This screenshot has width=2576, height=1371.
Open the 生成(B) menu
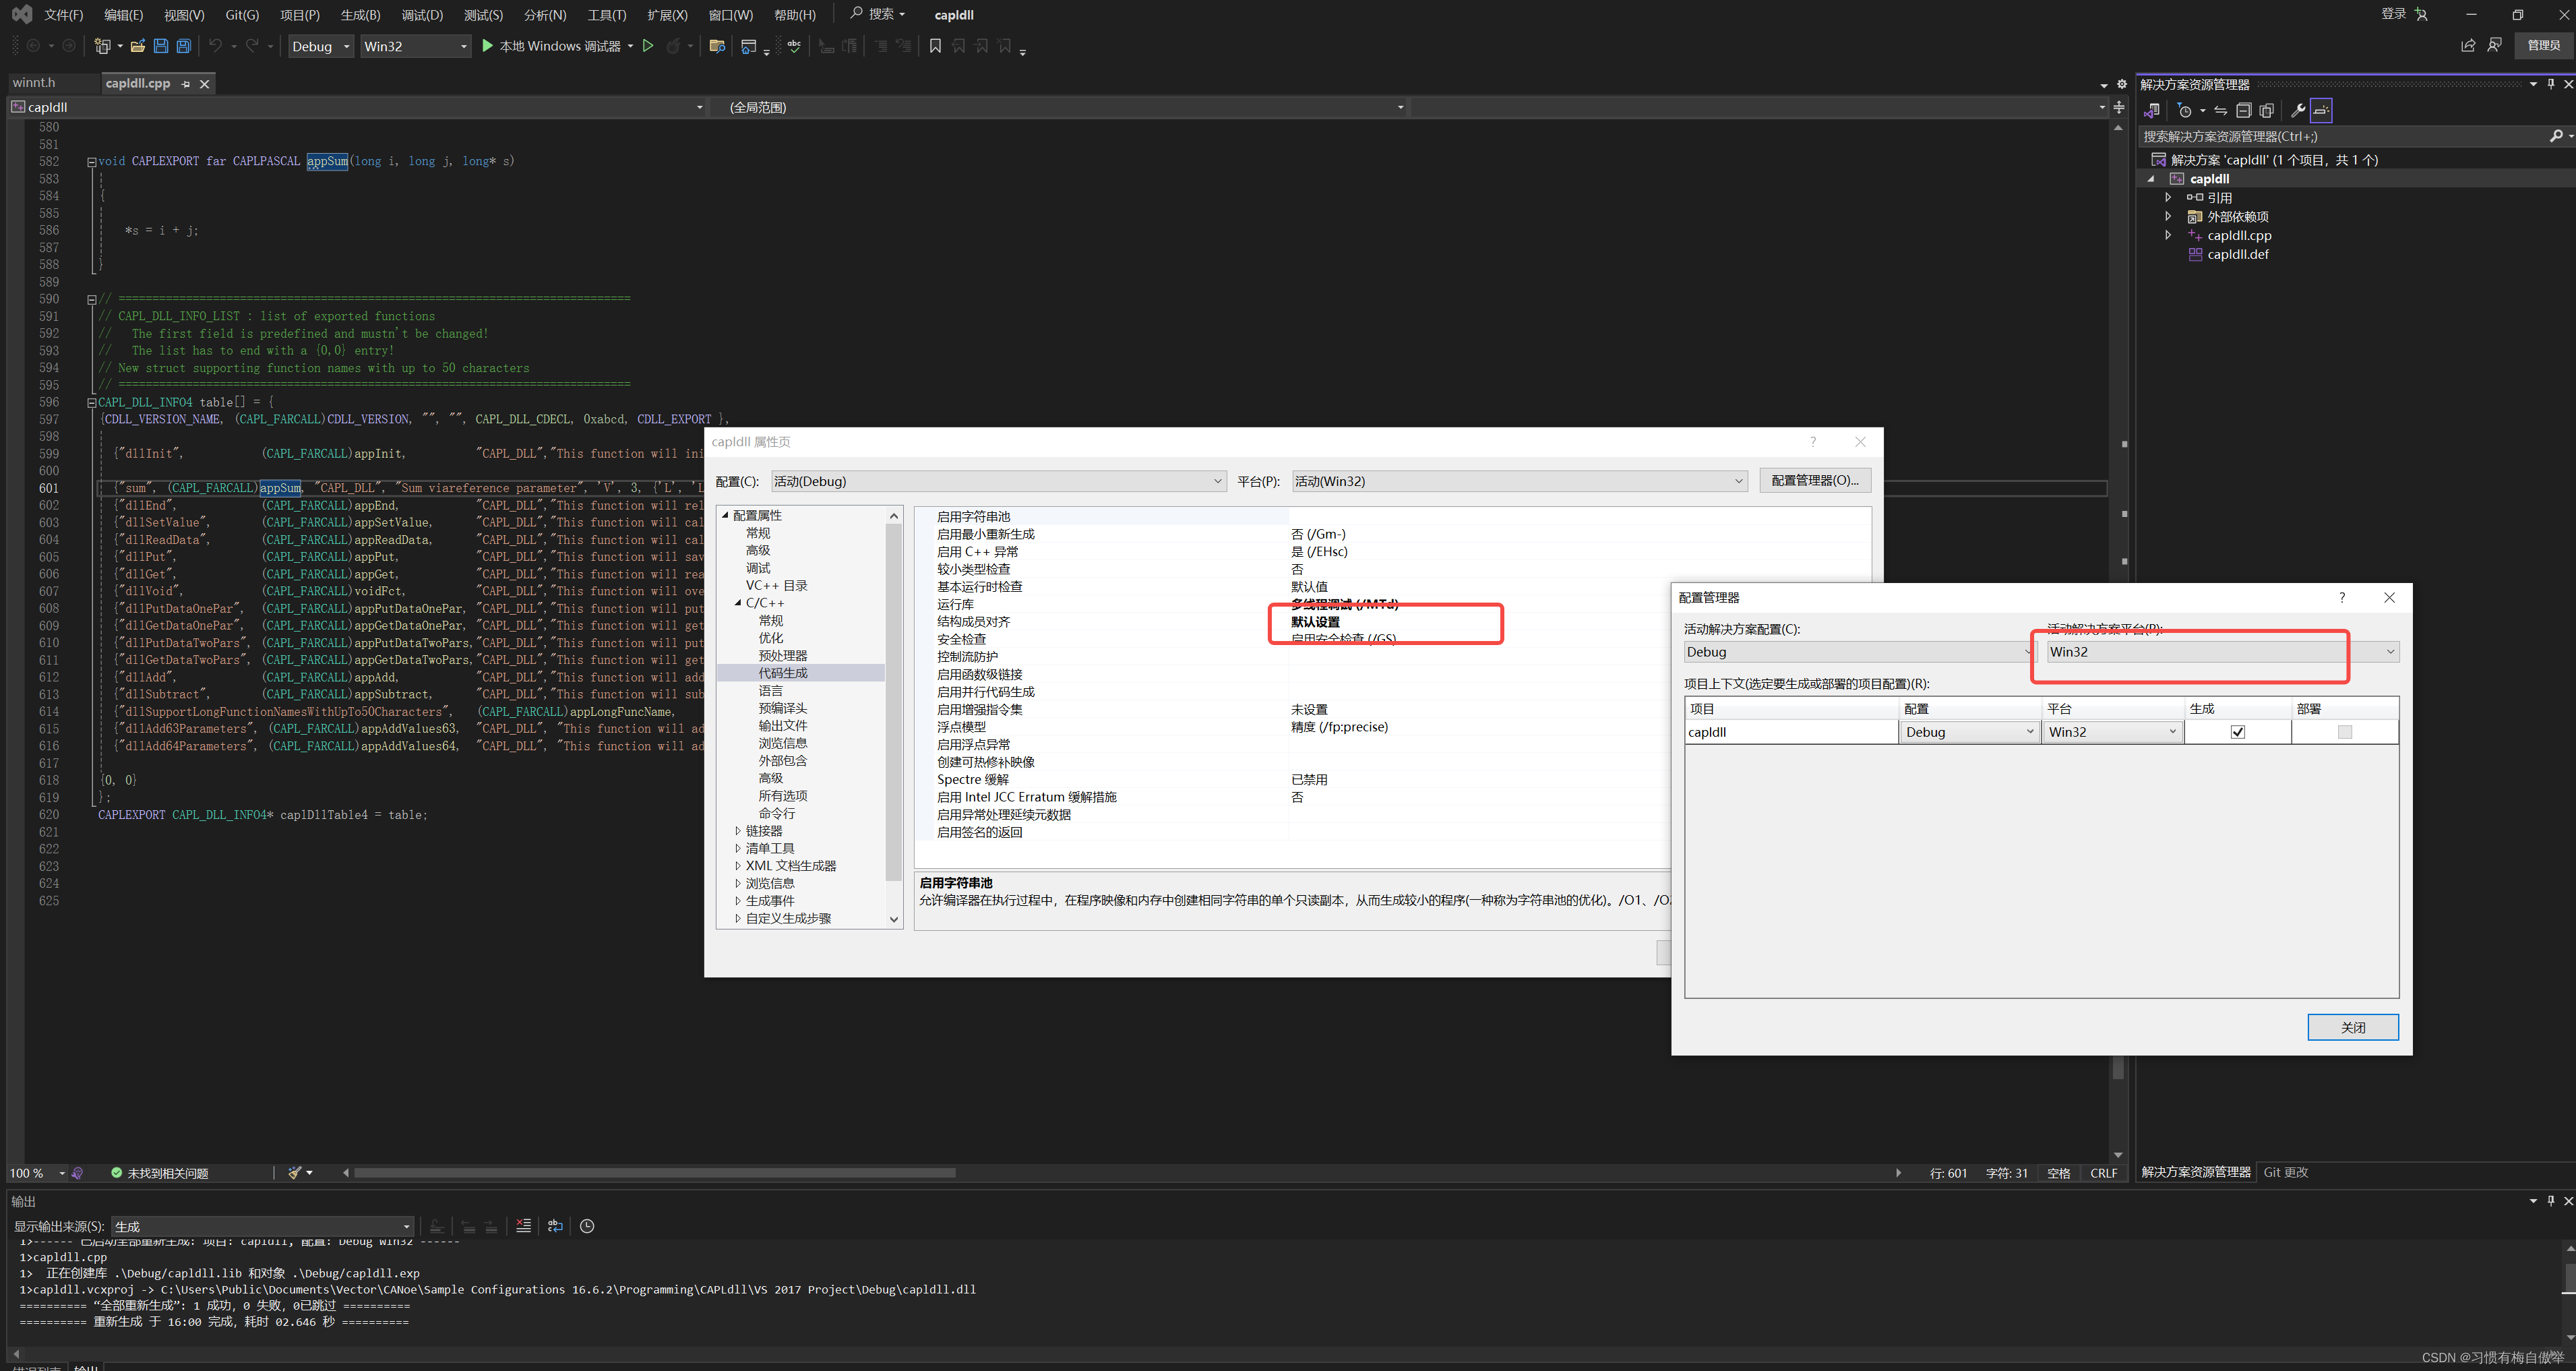pos(360,15)
